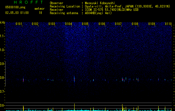The height and width of the screenshot is (111, 175).
Task: Click the 0104 time marker
Action: (x=68, y=24)
